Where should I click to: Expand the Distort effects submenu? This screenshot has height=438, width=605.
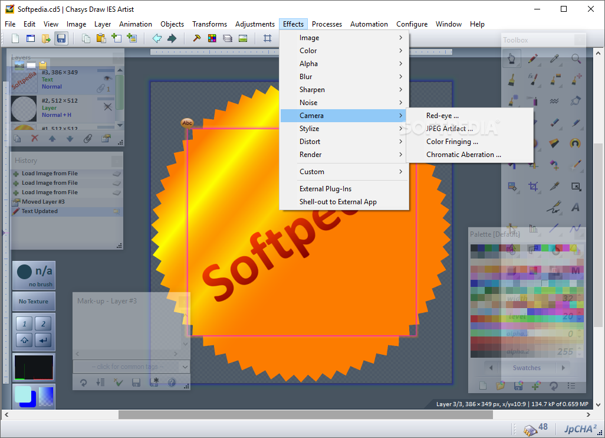coord(344,142)
